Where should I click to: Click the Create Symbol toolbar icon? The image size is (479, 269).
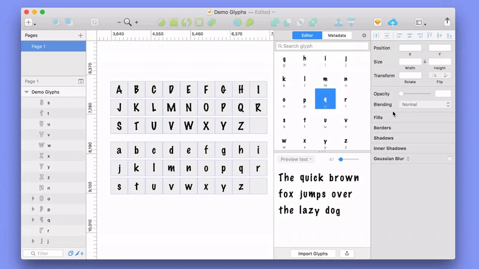pyautogui.click(x=95, y=22)
